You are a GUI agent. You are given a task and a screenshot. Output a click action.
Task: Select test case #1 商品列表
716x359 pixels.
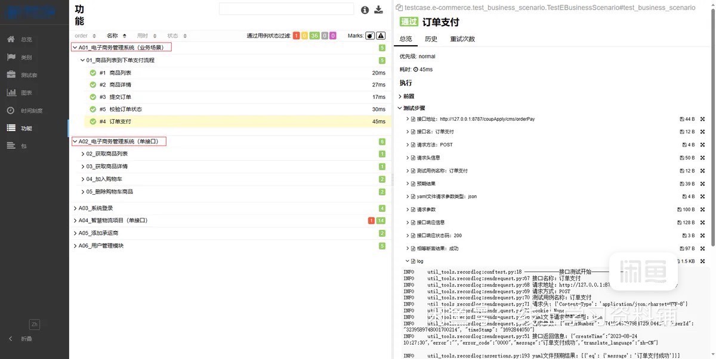click(x=236, y=73)
